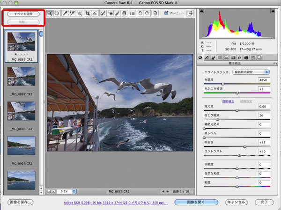This screenshot has width=281, height=210.
Task: Select the Straighten tool
Action: 95,14
